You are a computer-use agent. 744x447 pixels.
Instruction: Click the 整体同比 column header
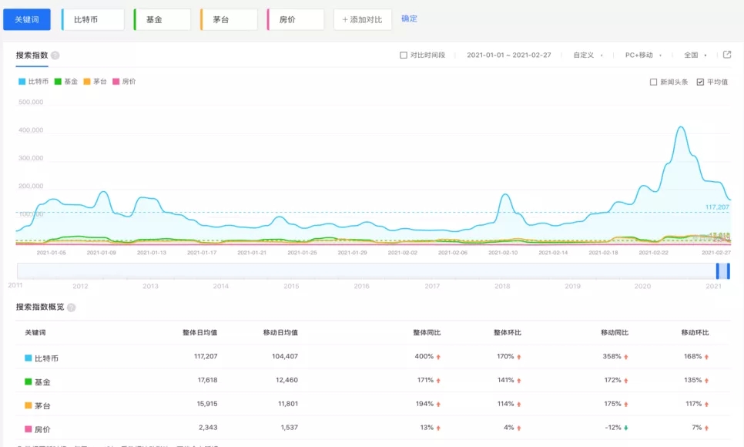click(427, 332)
